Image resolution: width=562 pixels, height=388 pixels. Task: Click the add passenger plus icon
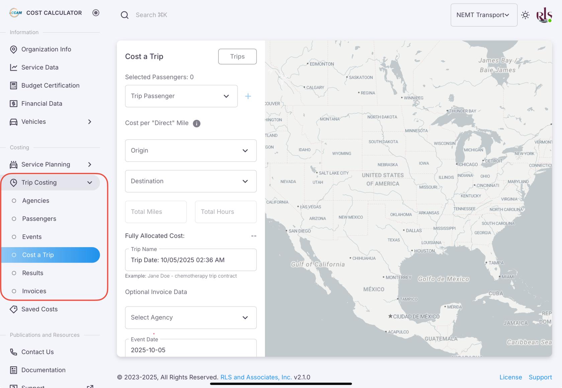tap(248, 96)
